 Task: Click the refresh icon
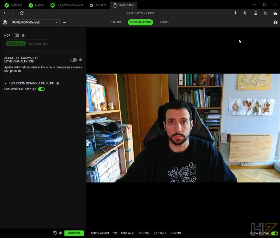point(22,13)
